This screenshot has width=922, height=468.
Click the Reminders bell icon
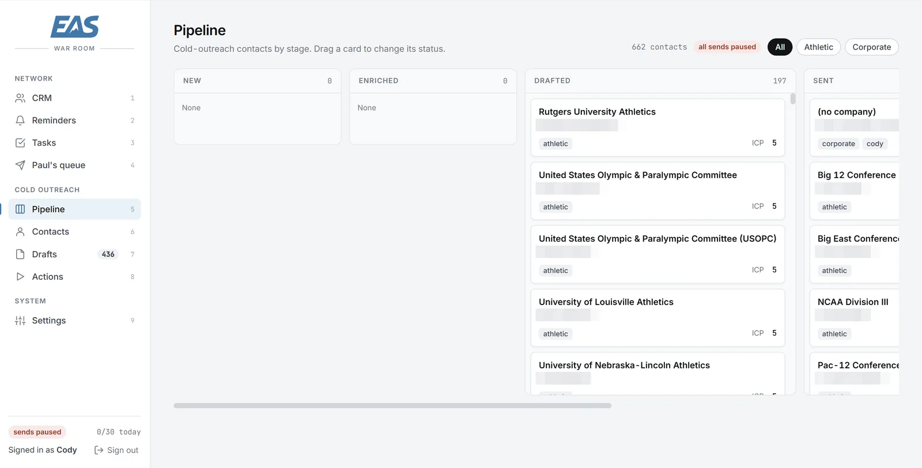[x=20, y=120]
